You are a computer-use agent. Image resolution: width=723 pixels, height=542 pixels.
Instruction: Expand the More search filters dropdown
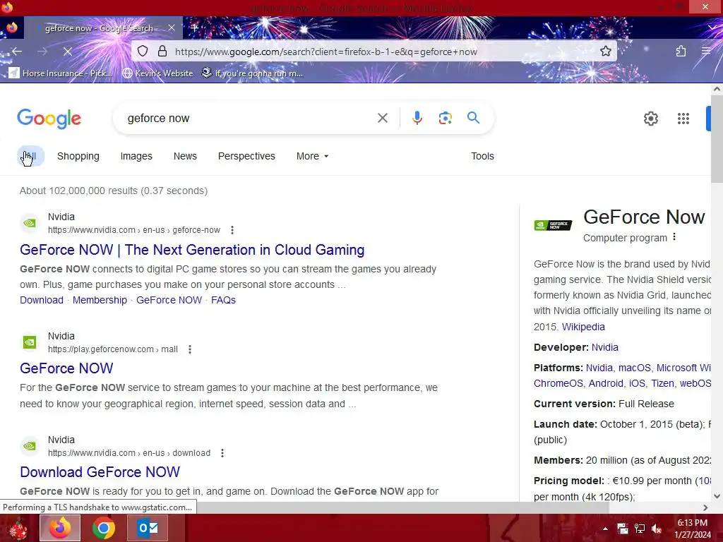(x=312, y=156)
